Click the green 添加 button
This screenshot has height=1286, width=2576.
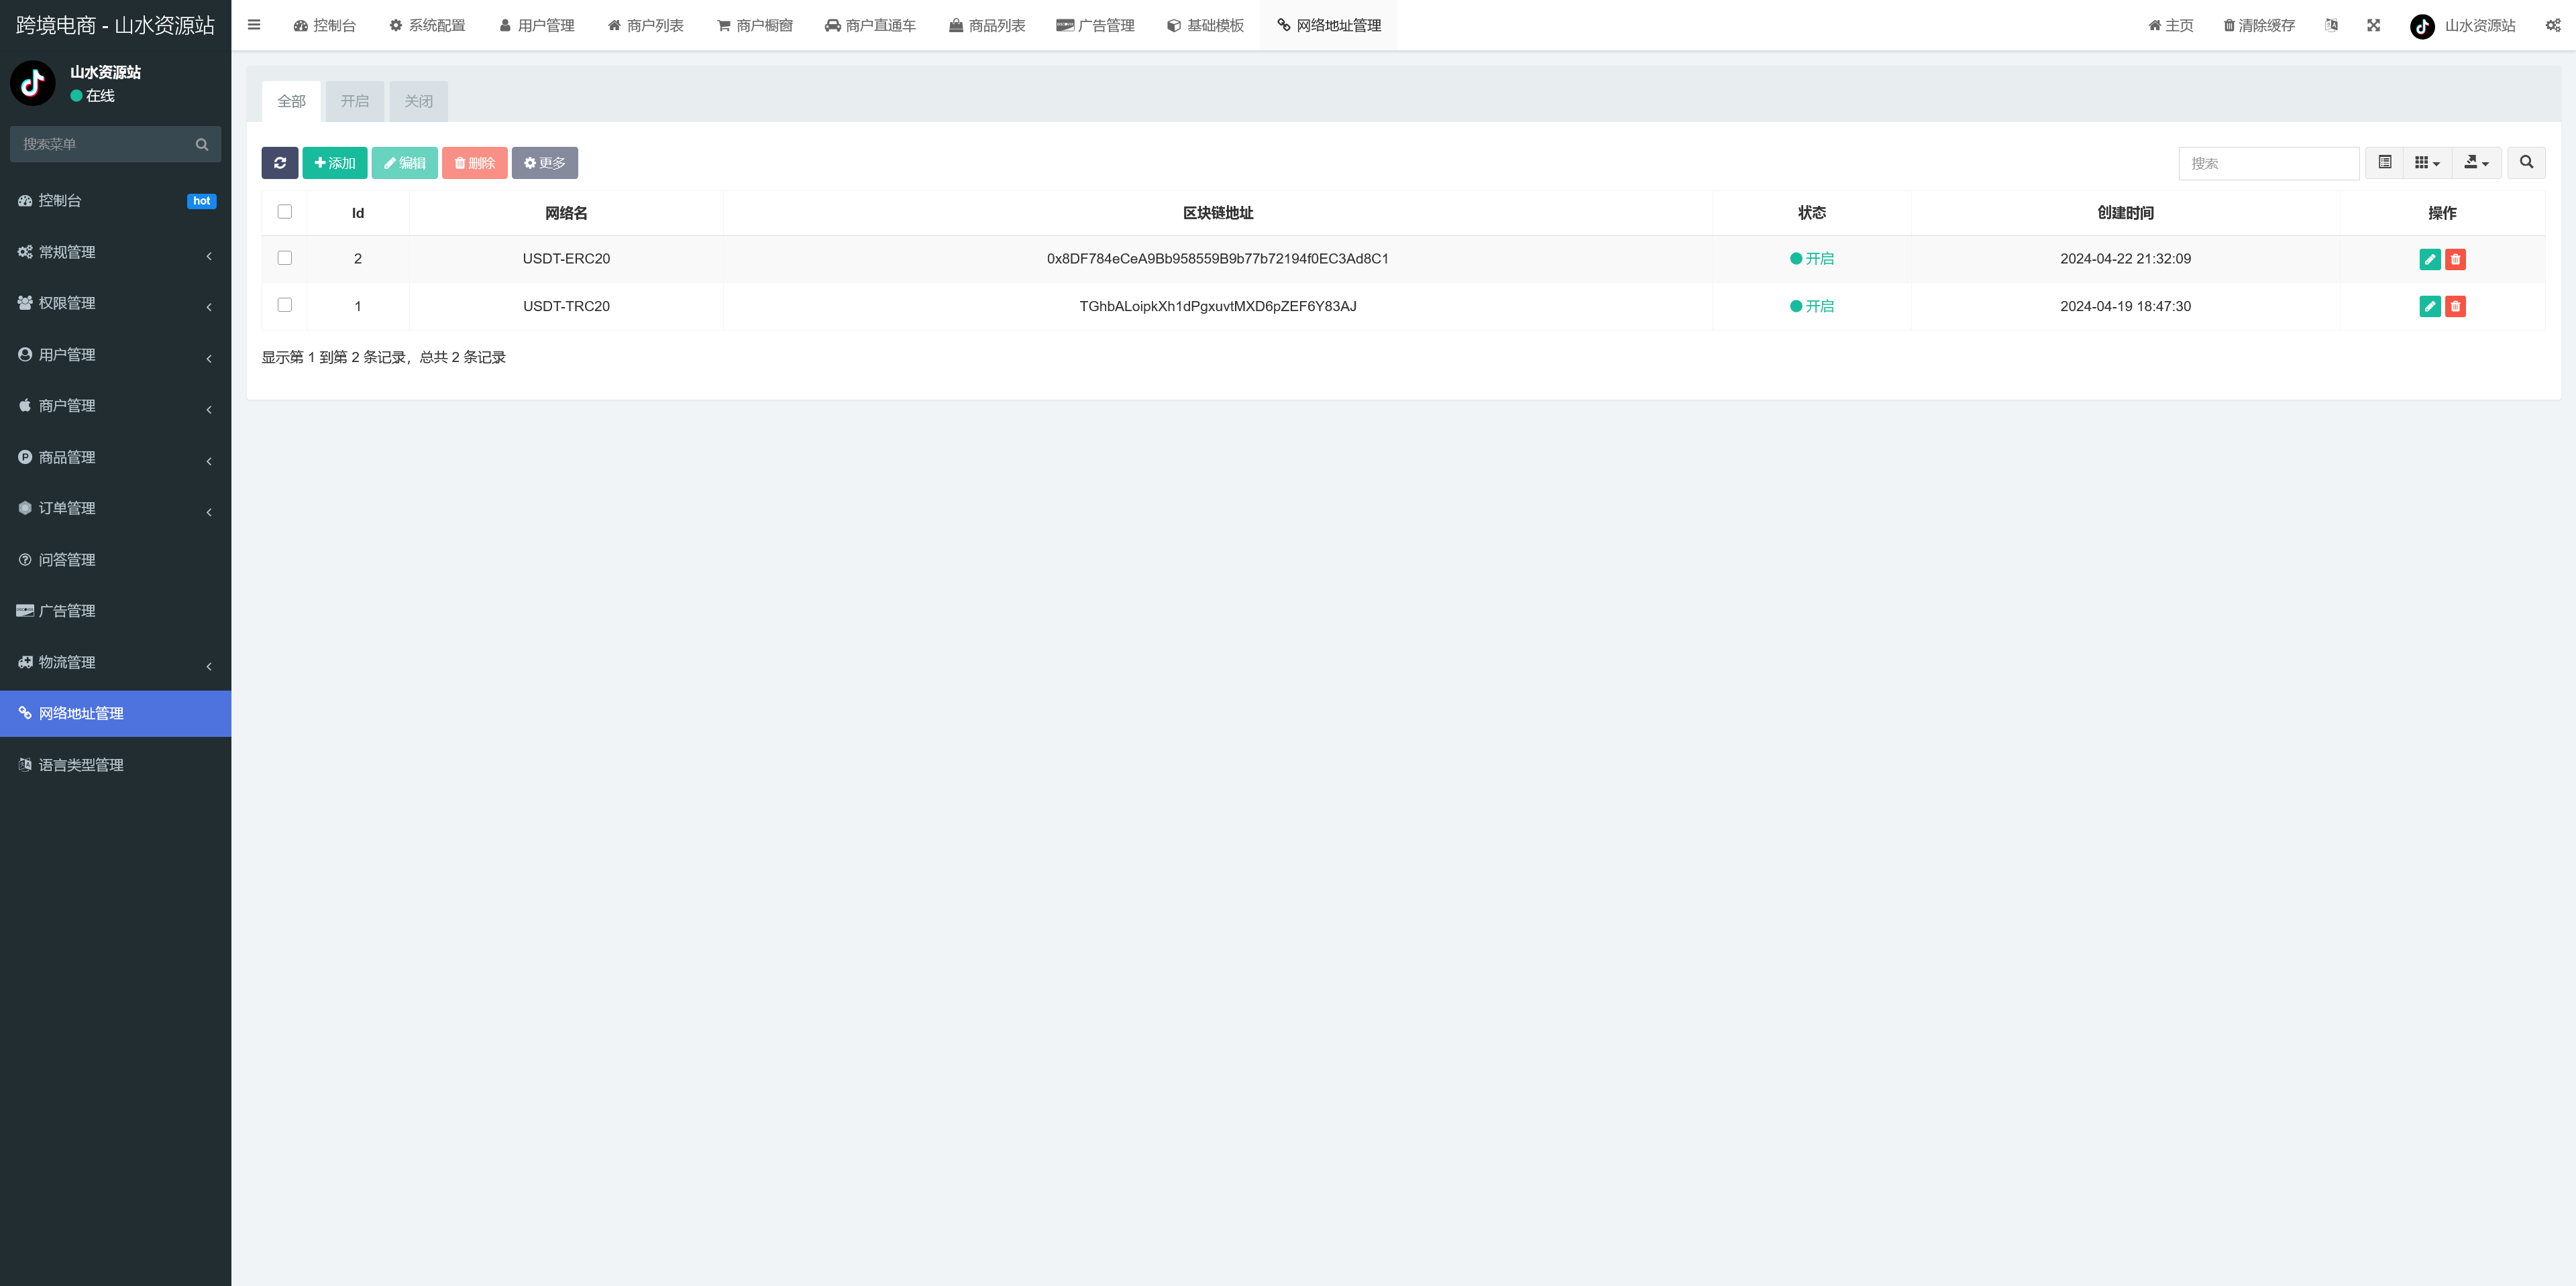click(334, 163)
